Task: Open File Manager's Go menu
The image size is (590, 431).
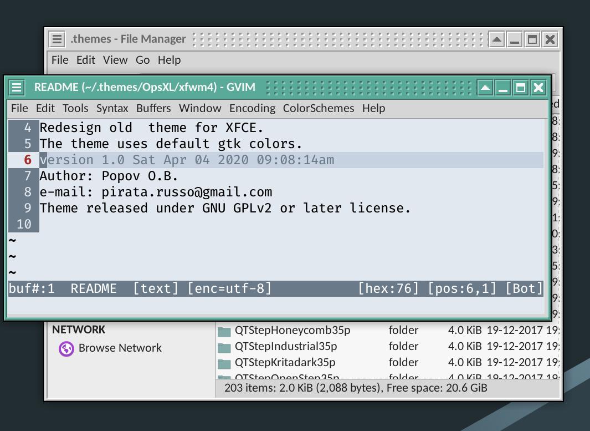Action: [142, 60]
